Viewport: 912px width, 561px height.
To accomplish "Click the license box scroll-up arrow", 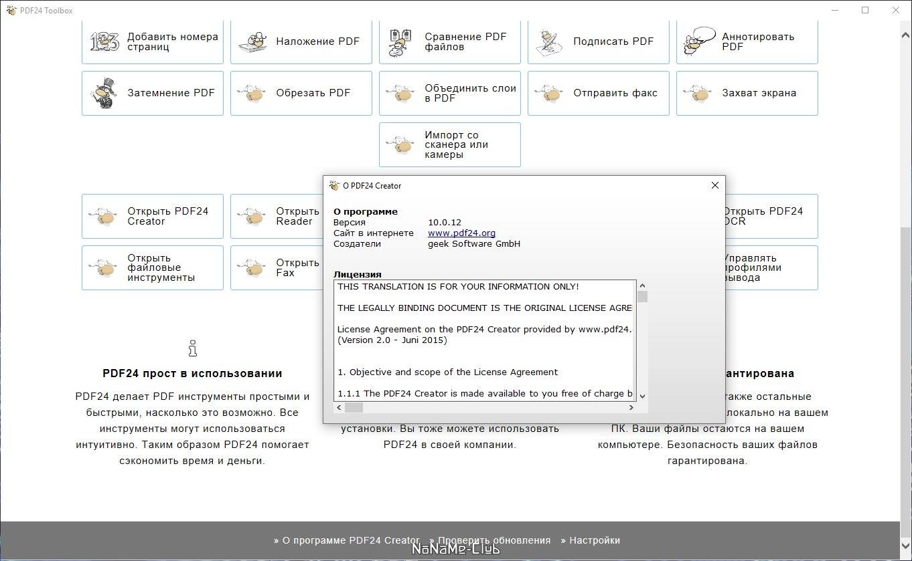I will coord(642,286).
